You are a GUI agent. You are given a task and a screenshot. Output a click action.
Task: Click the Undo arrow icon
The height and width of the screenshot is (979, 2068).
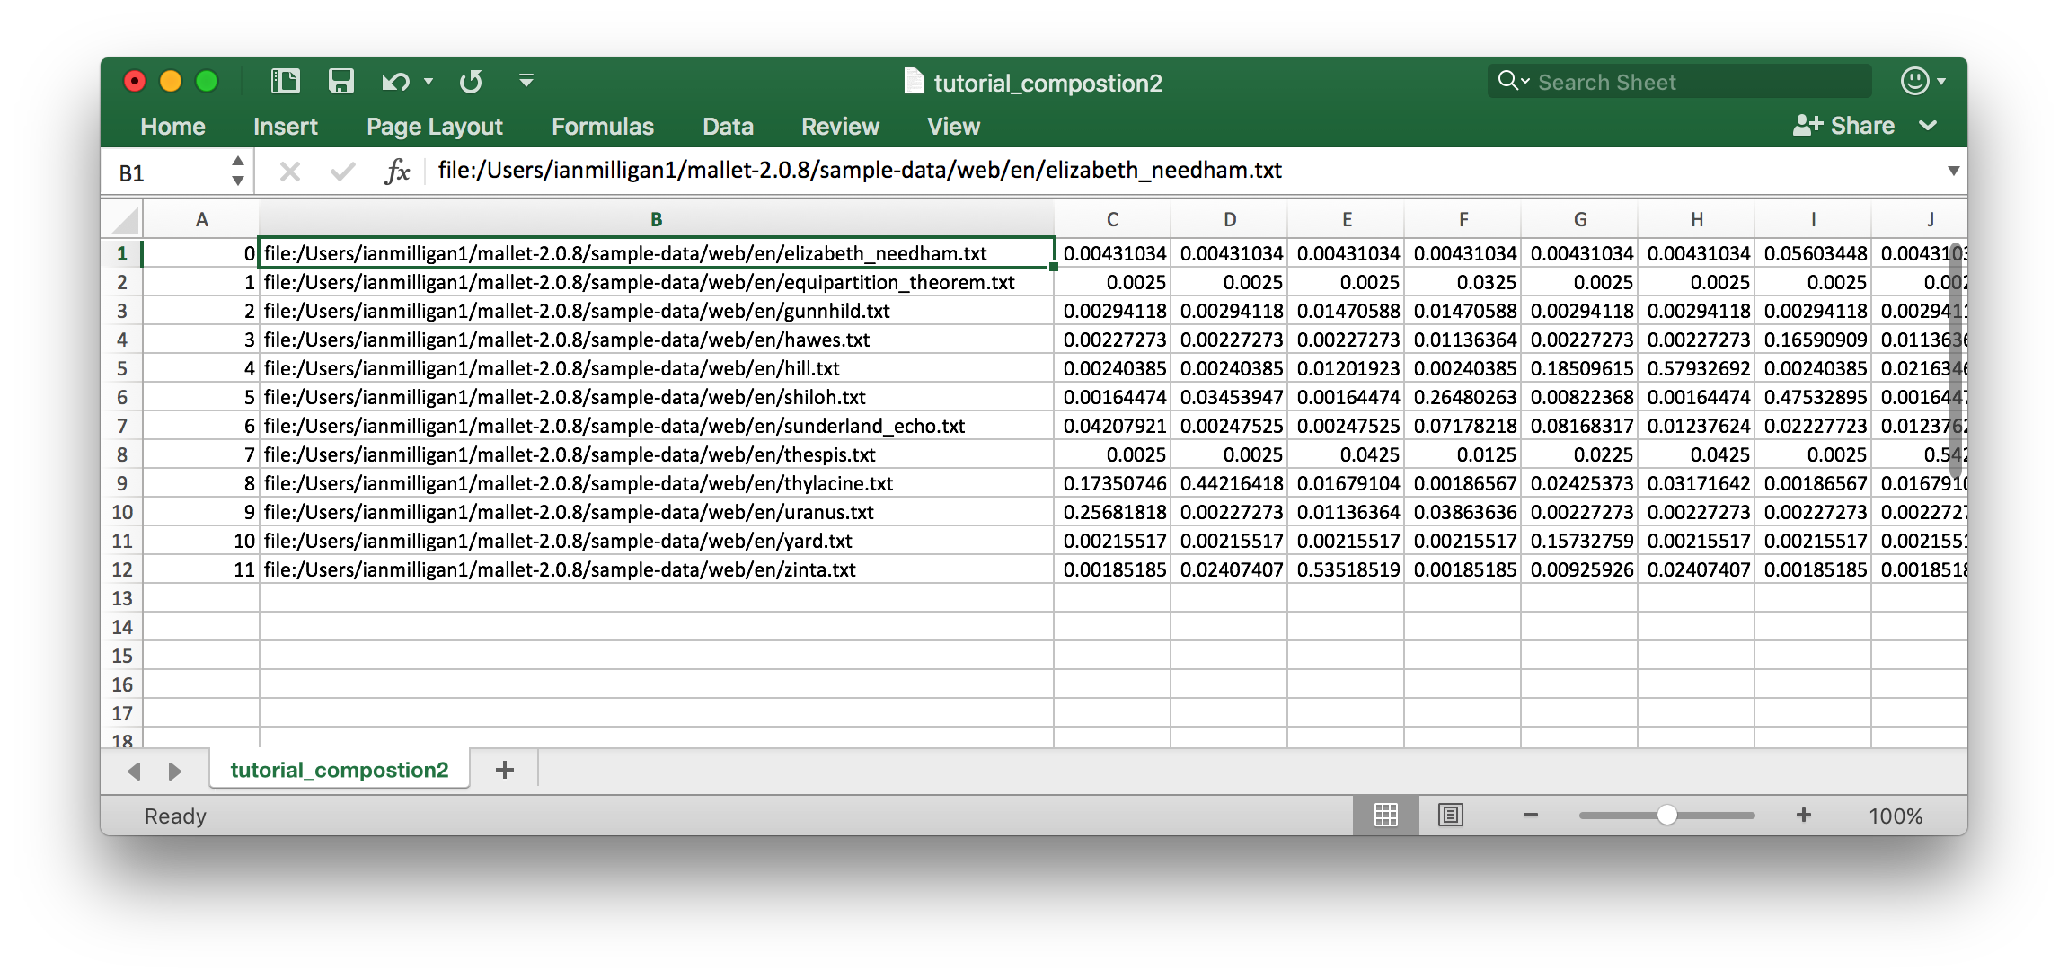tap(395, 82)
